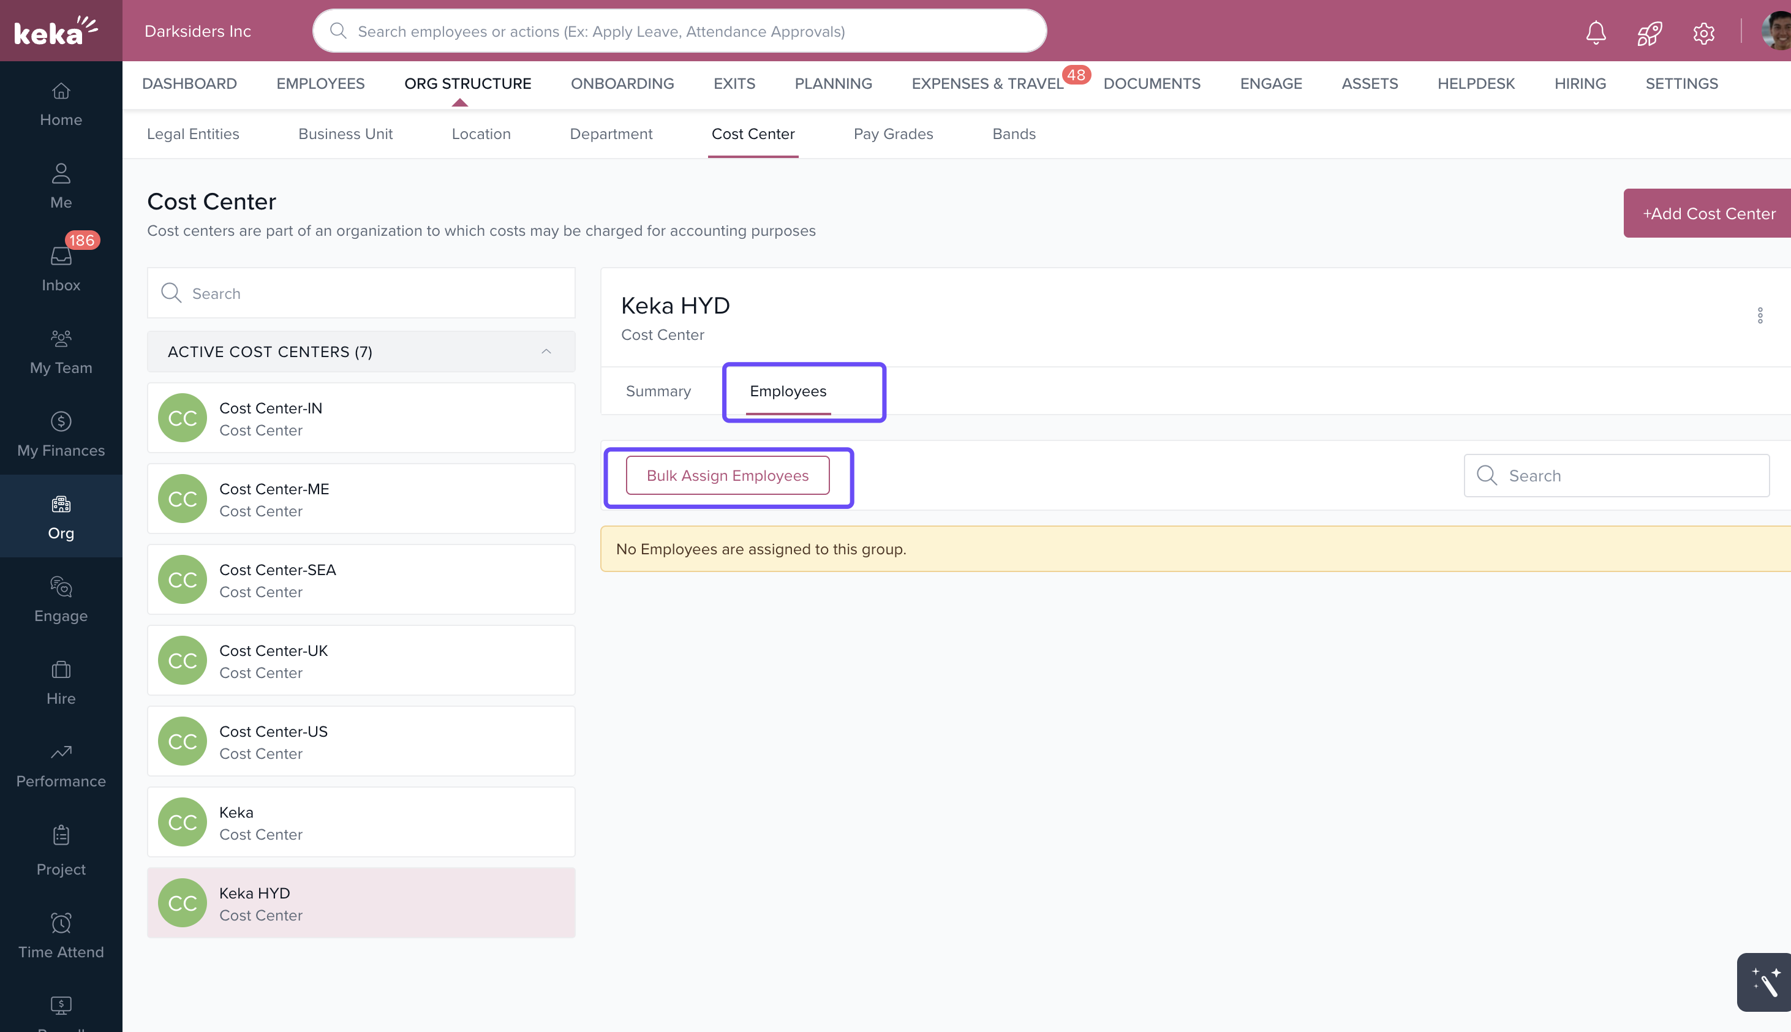1791x1032 pixels.
Task: Click the global employee search bar
Action: click(x=679, y=31)
